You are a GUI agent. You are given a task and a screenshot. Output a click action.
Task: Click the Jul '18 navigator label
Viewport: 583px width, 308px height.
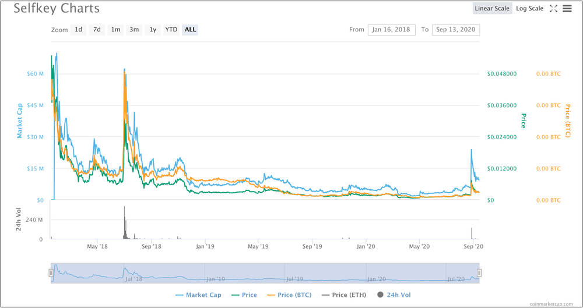(x=133, y=279)
